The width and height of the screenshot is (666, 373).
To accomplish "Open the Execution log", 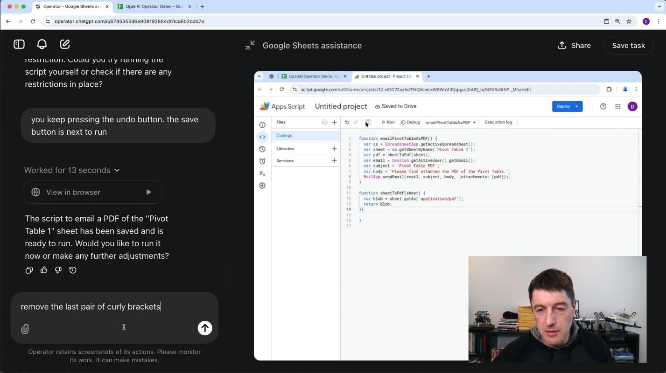I will coord(498,122).
